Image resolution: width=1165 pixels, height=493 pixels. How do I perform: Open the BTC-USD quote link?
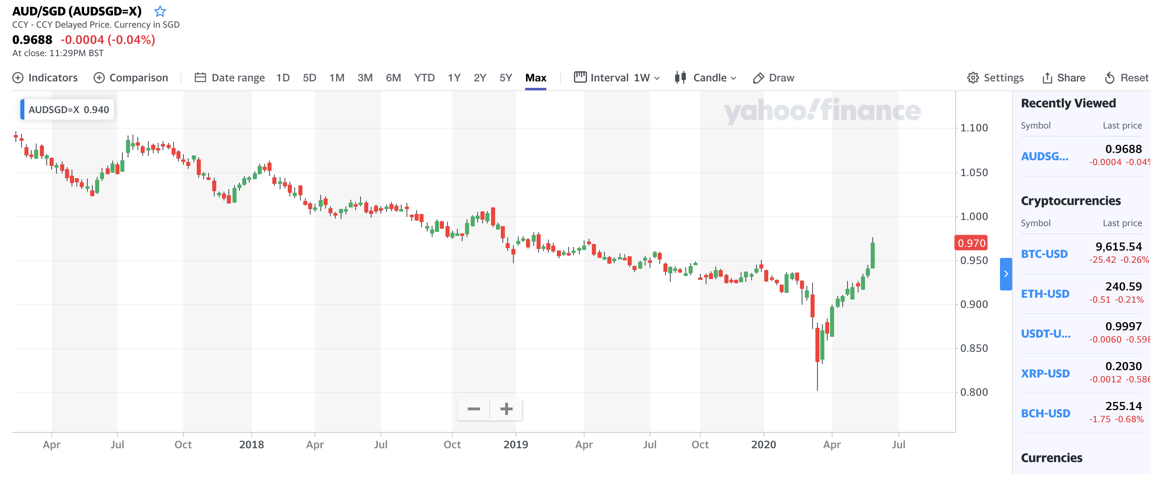coord(1044,254)
